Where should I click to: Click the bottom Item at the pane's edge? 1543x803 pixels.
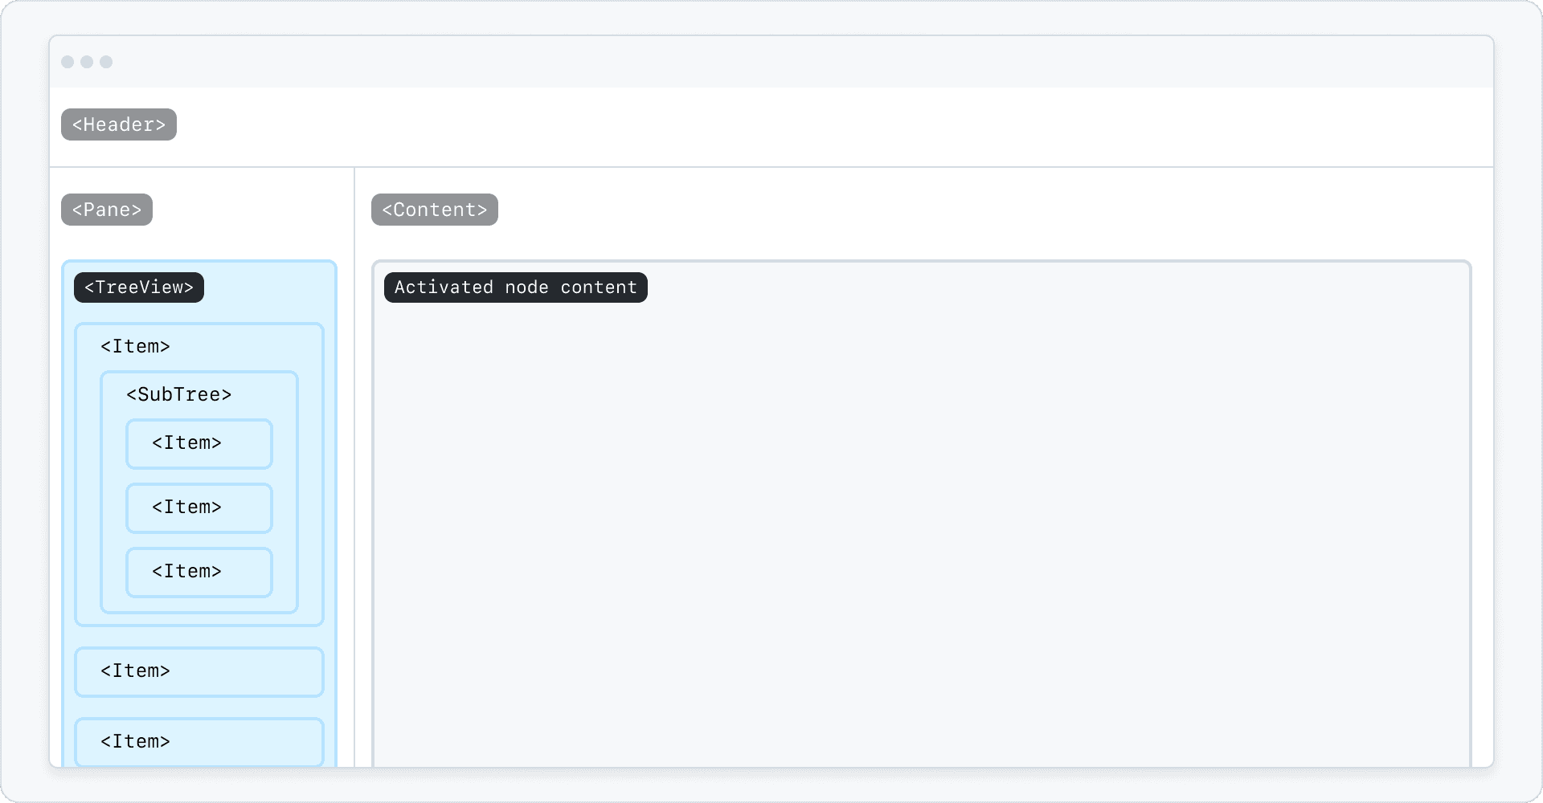[199, 742]
